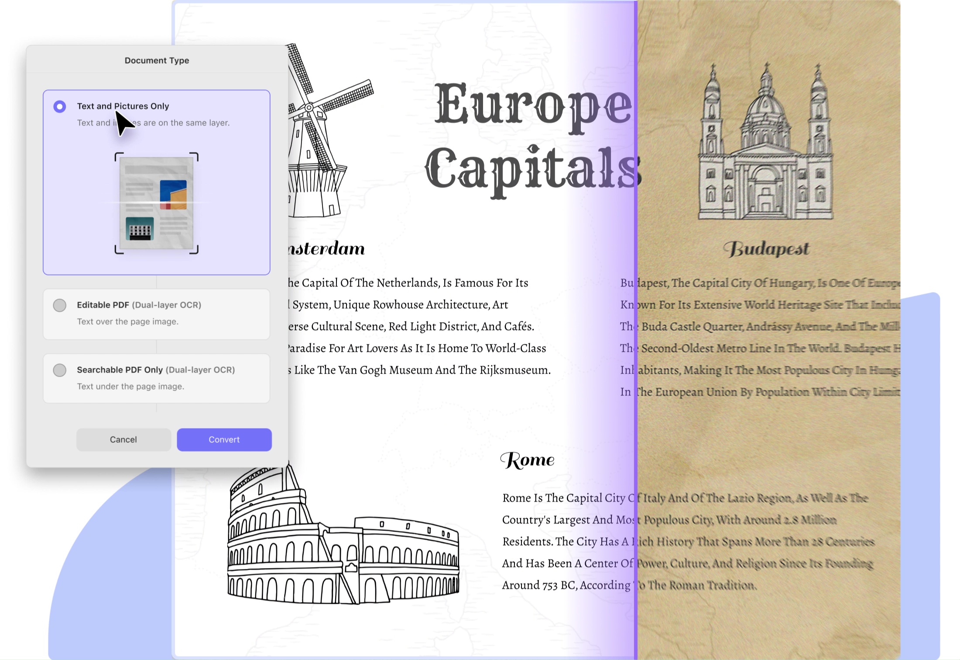960x660 pixels.
Task: Select the Editable PDF radio button
Action: (x=60, y=305)
